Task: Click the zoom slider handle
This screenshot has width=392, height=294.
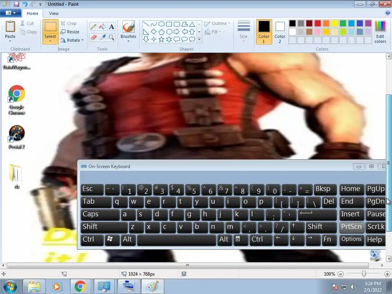Action: coord(364,274)
